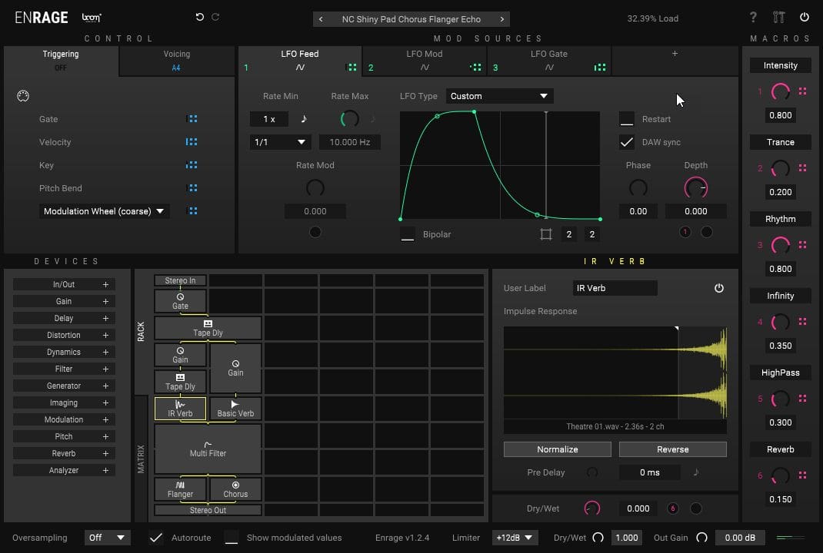Open the Limiter +12dB dropdown
This screenshot has width=823, height=553.
pos(514,538)
